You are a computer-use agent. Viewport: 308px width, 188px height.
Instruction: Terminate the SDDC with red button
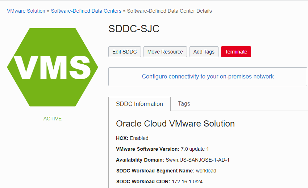point(236,52)
